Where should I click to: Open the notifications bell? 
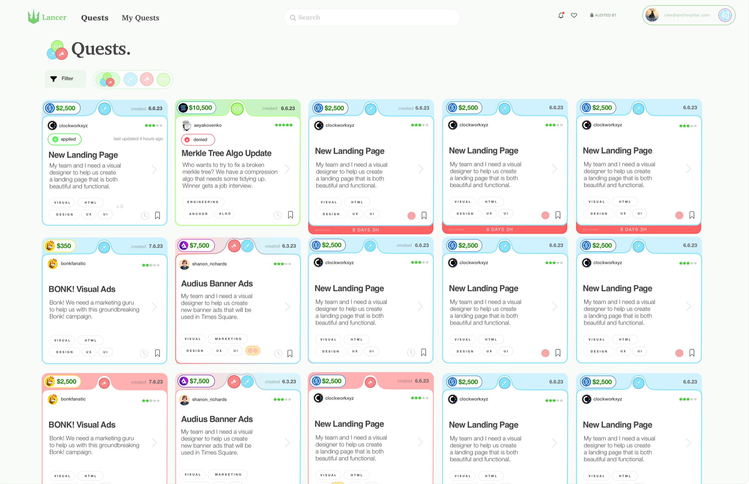(x=561, y=15)
